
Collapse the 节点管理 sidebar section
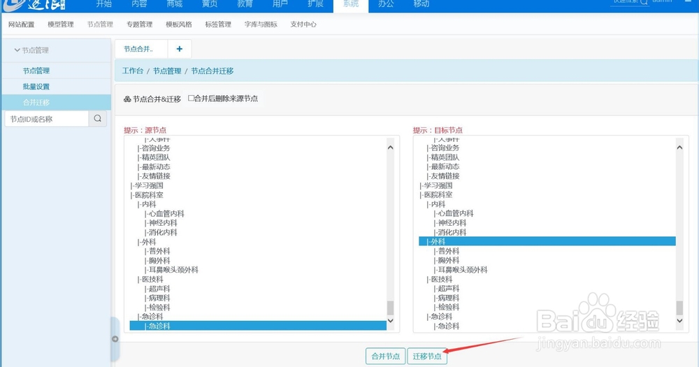pyautogui.click(x=31, y=50)
